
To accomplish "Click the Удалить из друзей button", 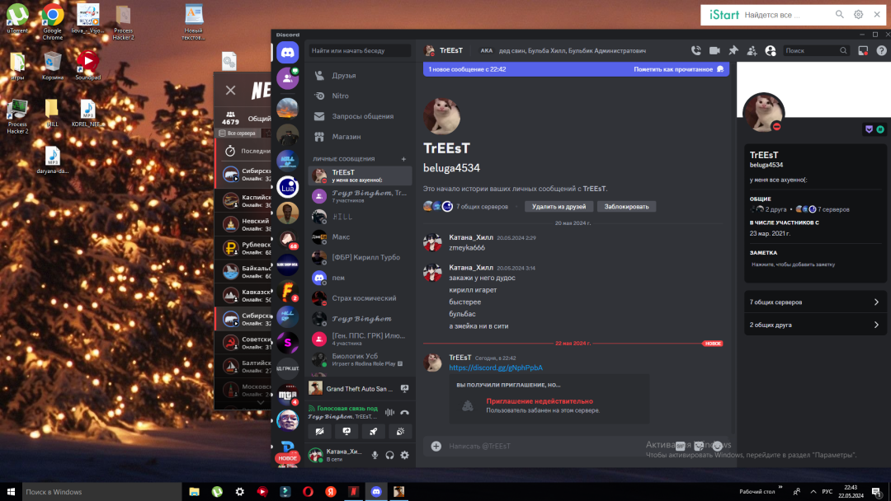I will coord(557,207).
